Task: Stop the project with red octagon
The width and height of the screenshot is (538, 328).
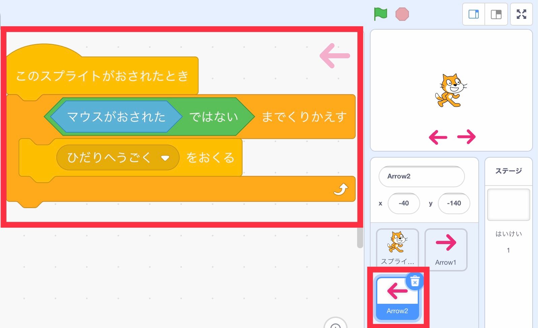Action: pyautogui.click(x=402, y=14)
